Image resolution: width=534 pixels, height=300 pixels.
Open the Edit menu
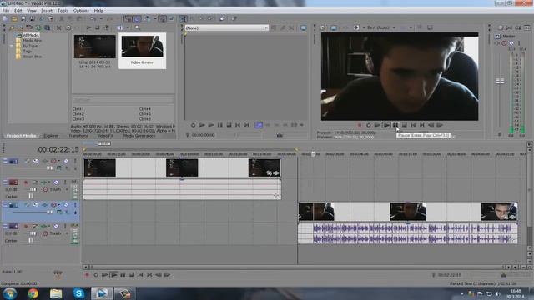pyautogui.click(x=18, y=11)
